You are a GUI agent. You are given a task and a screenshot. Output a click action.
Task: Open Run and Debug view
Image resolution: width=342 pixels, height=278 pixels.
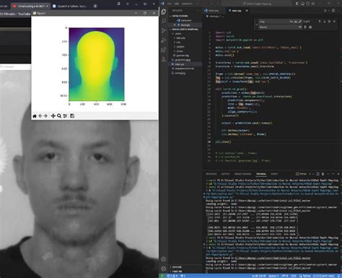click(164, 40)
